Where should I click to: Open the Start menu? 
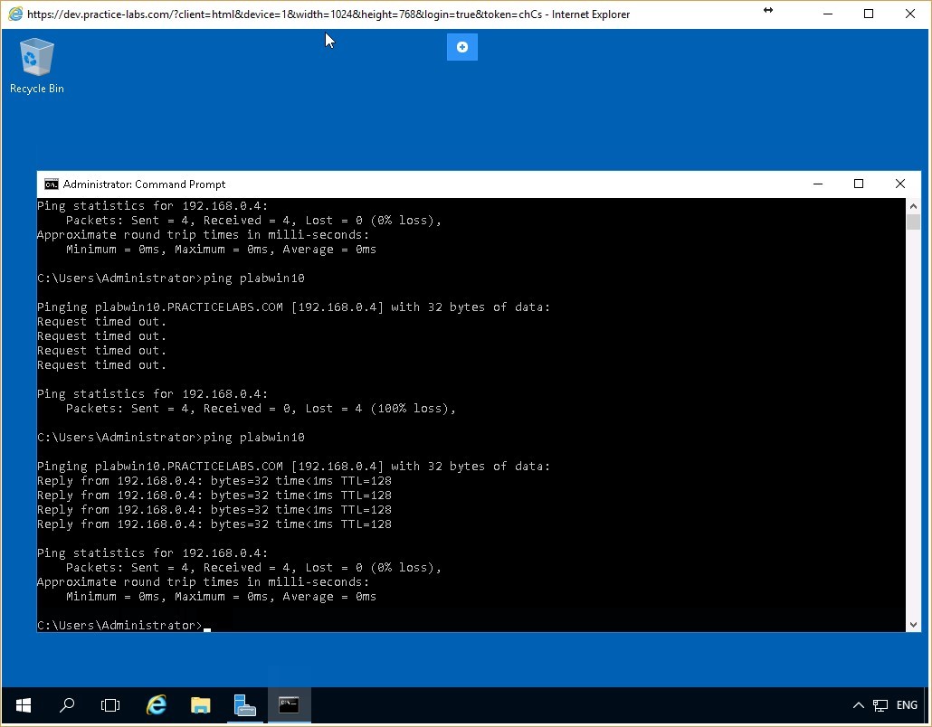click(23, 704)
